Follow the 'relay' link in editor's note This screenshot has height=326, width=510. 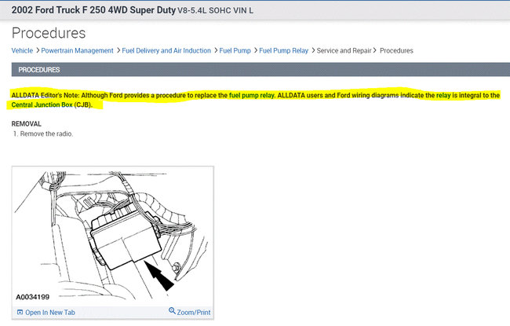[x=443, y=95]
